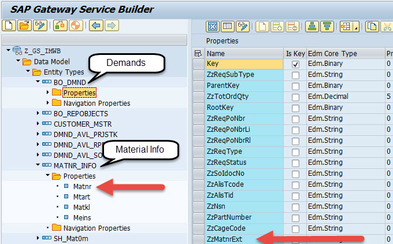
Task: Expand the BO_REPOBJECTS entity type
Action: tap(38, 113)
